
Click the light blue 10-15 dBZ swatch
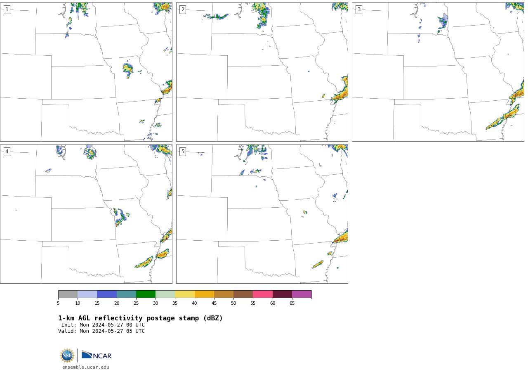[87, 294]
